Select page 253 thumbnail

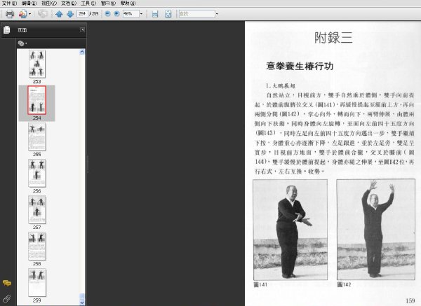pyautogui.click(x=37, y=64)
